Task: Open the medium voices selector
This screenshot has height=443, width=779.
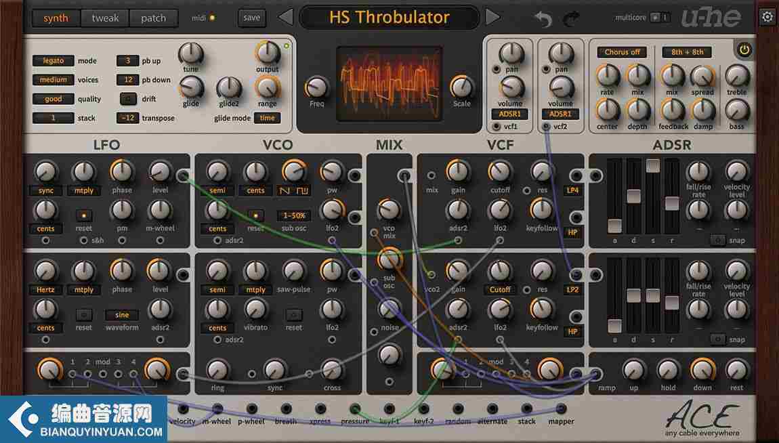Action: click(53, 79)
